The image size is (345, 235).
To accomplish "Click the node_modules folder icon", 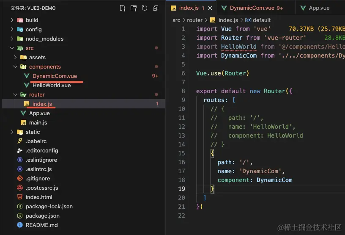I will pos(20,39).
